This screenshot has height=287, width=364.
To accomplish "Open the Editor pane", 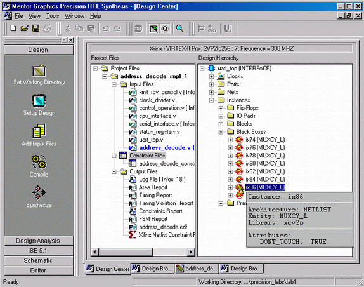I will point(39,270).
